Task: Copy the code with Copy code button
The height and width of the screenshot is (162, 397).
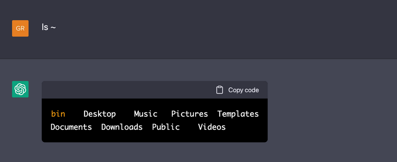Action: click(237, 90)
